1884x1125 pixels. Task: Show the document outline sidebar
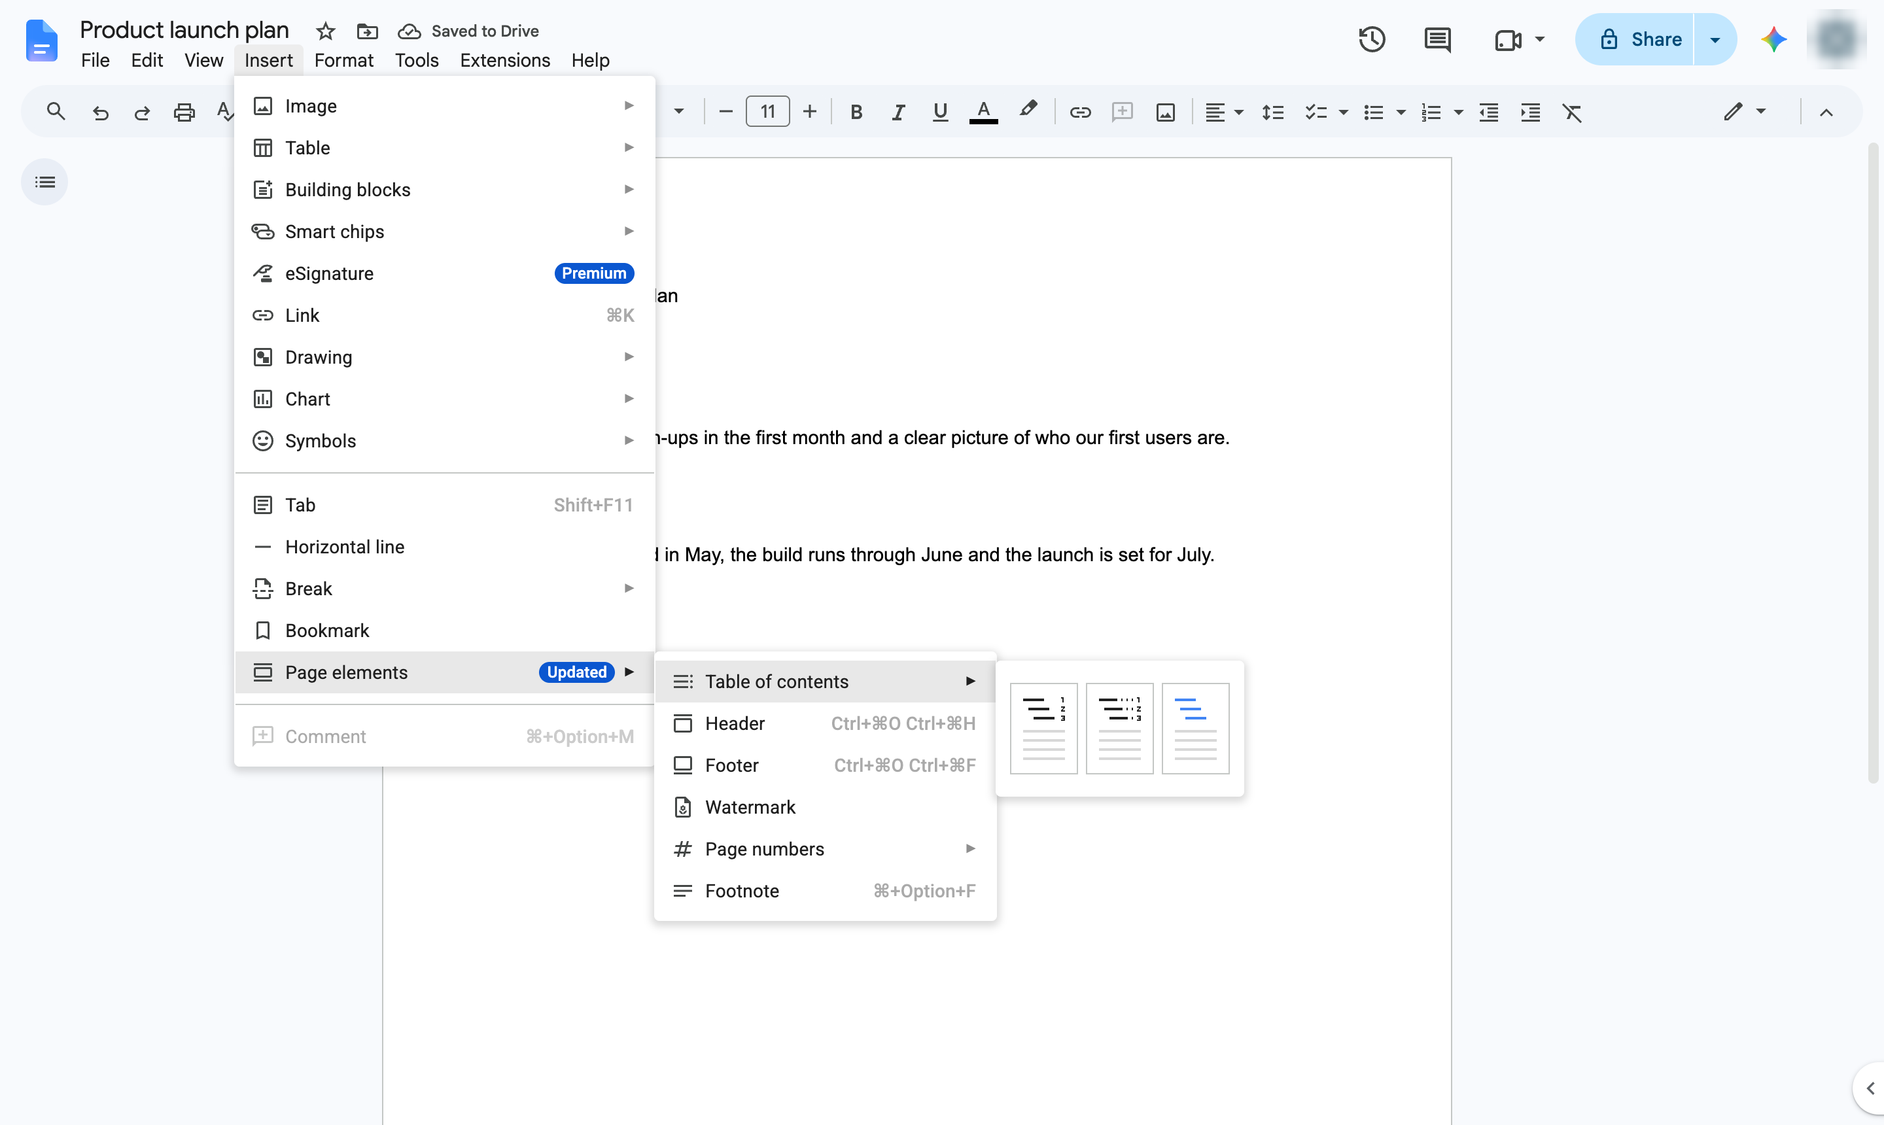coord(44,182)
